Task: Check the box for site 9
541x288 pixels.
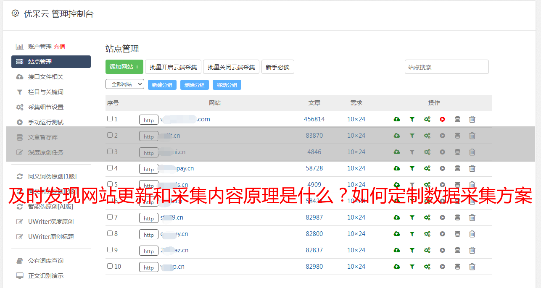Action: [110, 250]
